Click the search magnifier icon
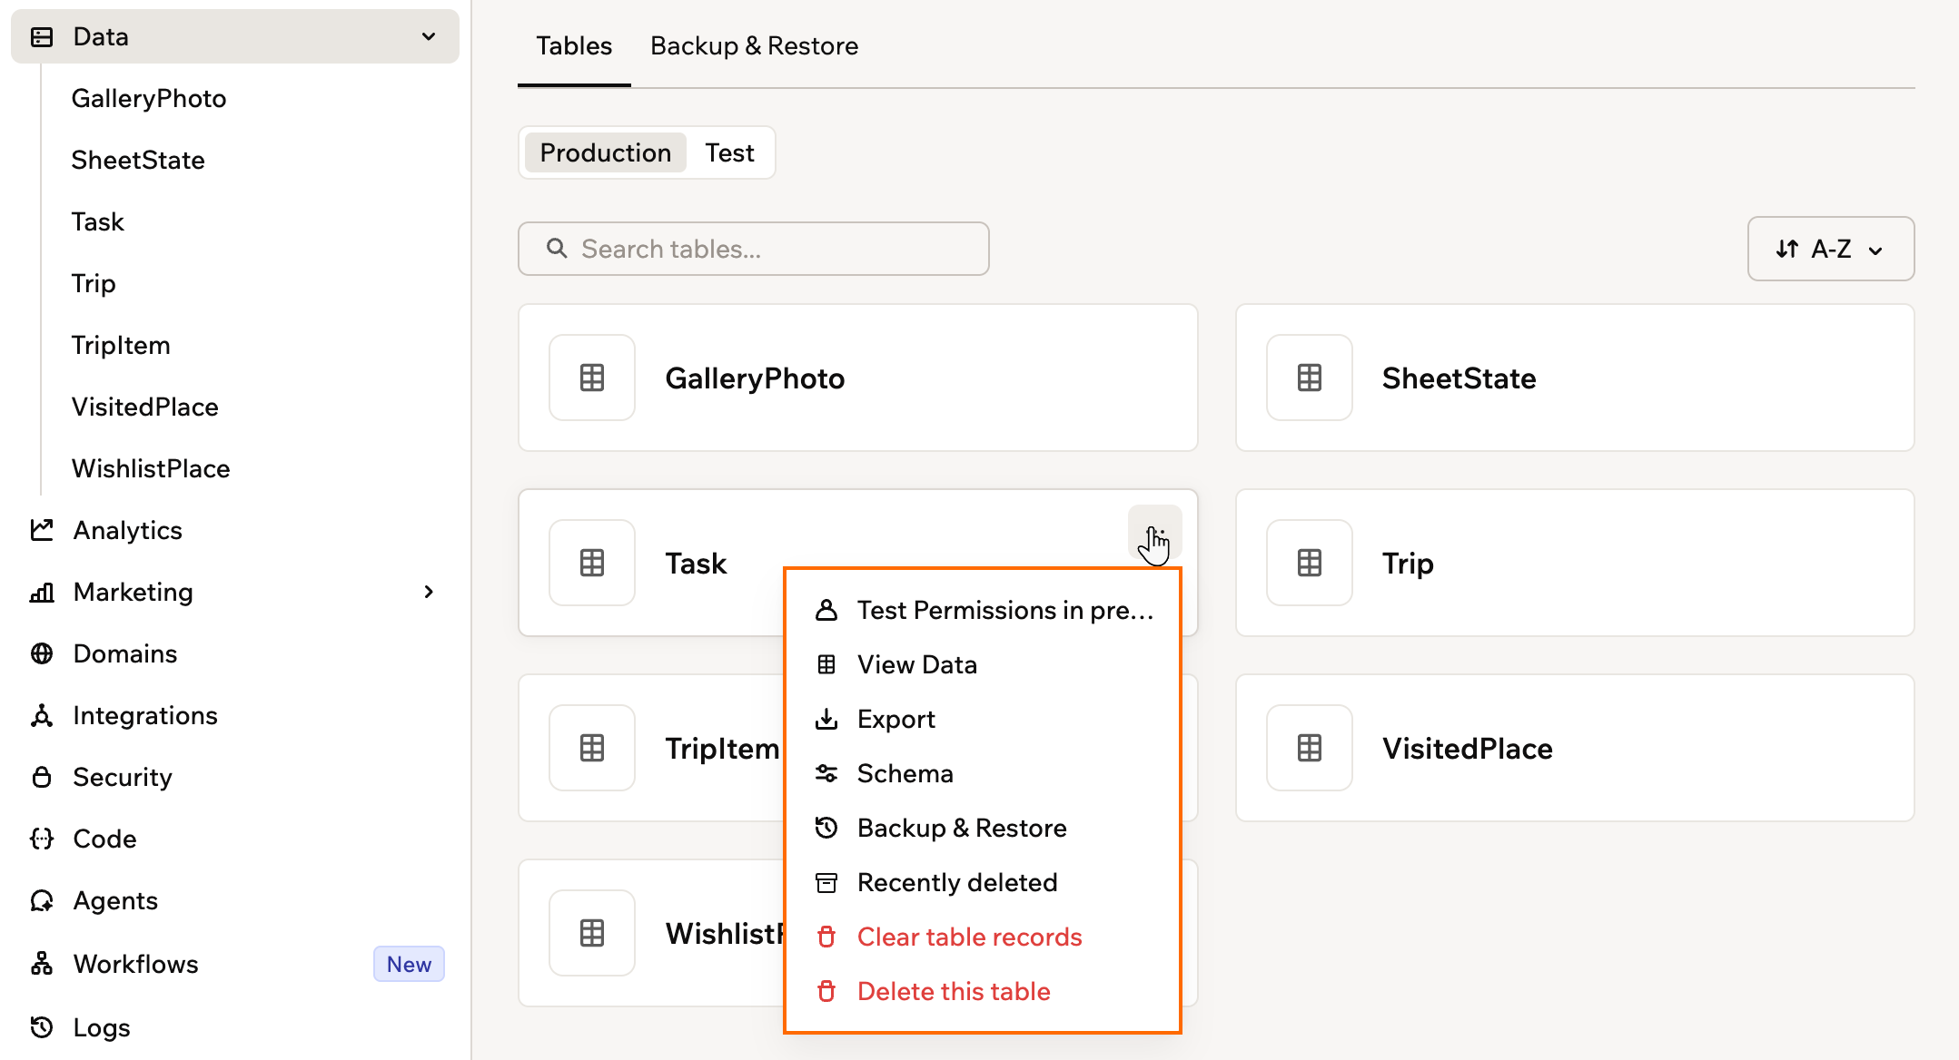The height and width of the screenshot is (1060, 1959). coord(557,248)
